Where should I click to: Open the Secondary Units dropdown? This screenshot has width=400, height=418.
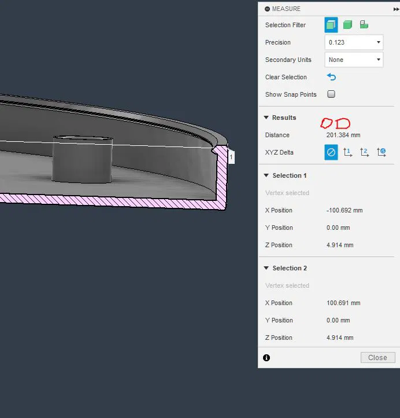point(354,60)
